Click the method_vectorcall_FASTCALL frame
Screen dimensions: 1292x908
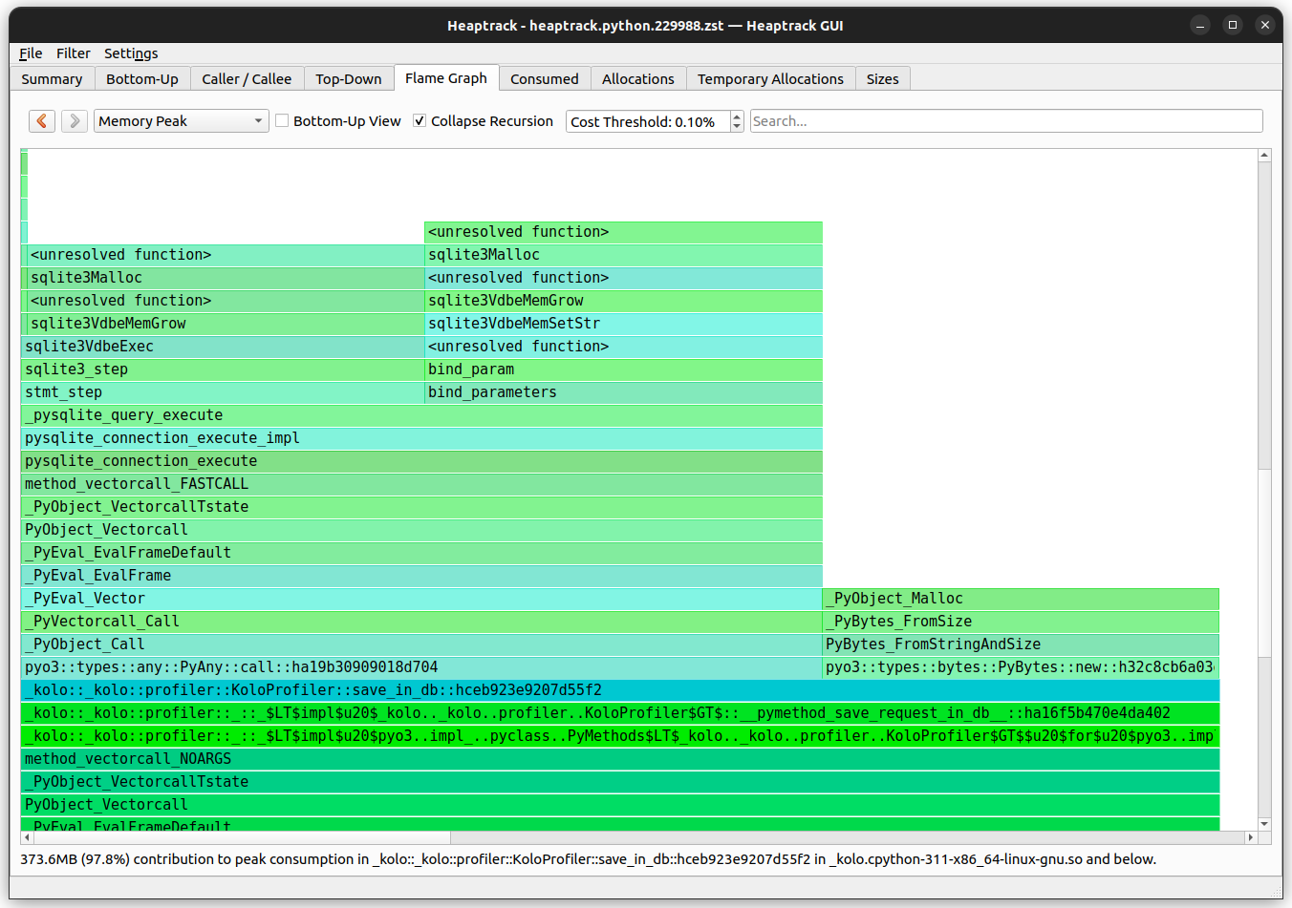coord(421,484)
